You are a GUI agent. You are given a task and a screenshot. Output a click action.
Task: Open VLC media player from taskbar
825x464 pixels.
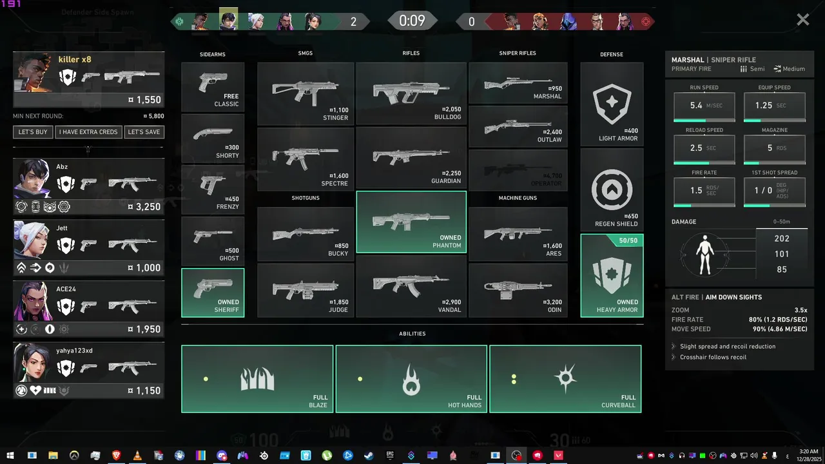click(137, 456)
